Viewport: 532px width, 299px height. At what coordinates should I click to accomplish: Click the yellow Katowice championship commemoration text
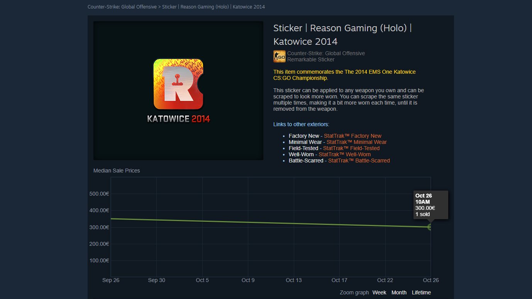[344, 75]
